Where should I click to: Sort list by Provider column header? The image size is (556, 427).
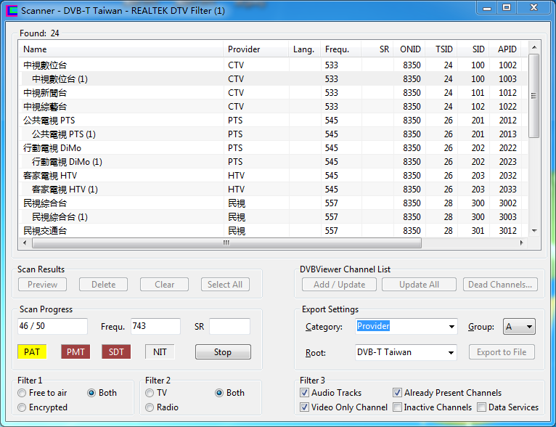(x=255, y=49)
